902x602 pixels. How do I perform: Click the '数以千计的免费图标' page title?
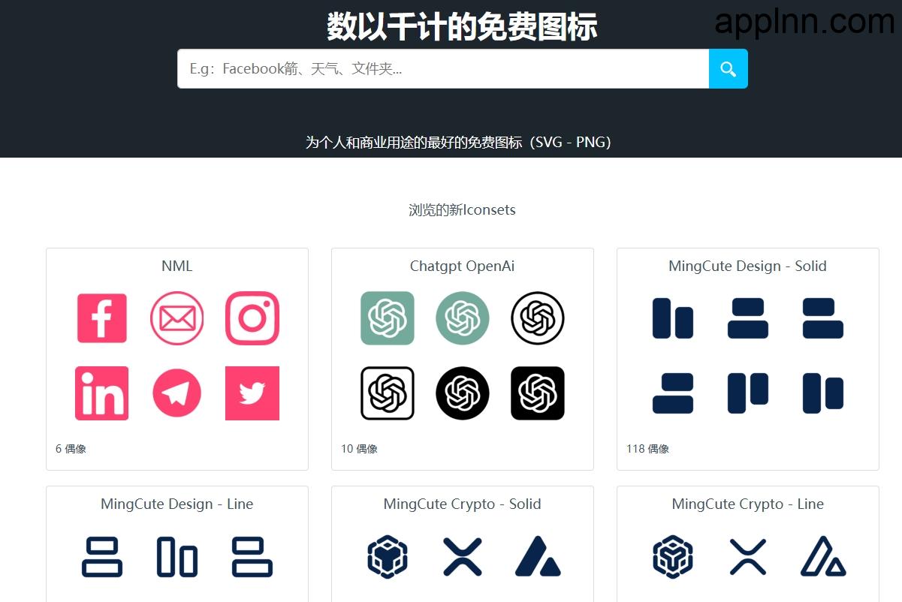(463, 26)
